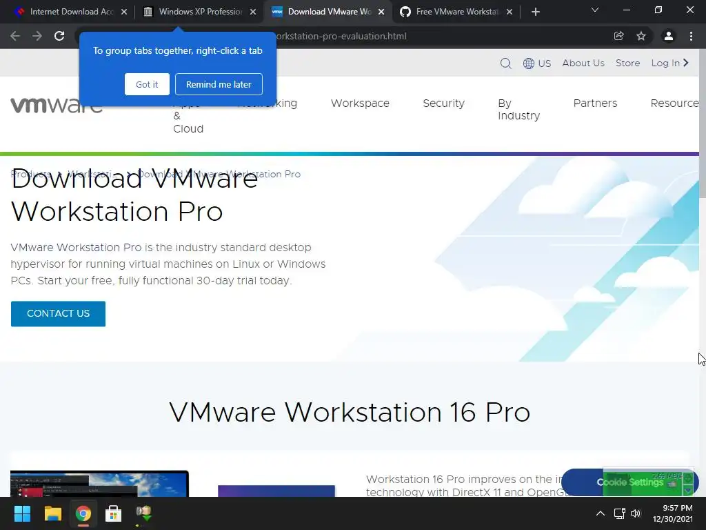Viewport: 706px width, 530px height.
Task: Change region using the US globe icon
Action: pos(537,63)
